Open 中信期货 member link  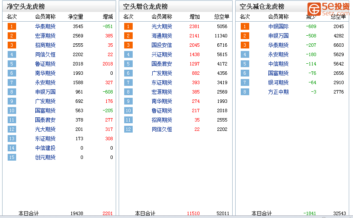click(x=278, y=64)
